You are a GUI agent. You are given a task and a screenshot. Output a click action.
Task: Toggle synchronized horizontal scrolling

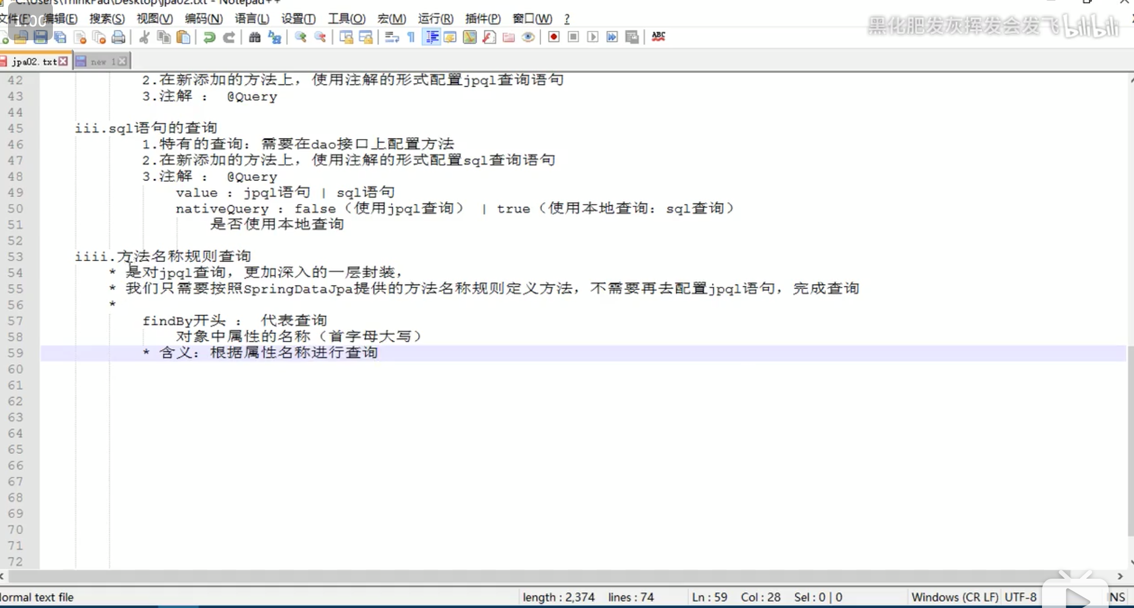[366, 37]
